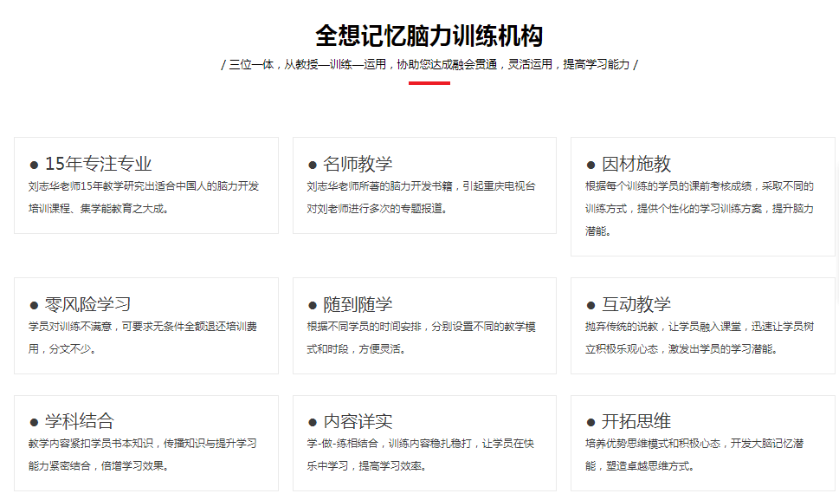Click the description starting 学员对训练不满意

pyautogui.click(x=143, y=337)
